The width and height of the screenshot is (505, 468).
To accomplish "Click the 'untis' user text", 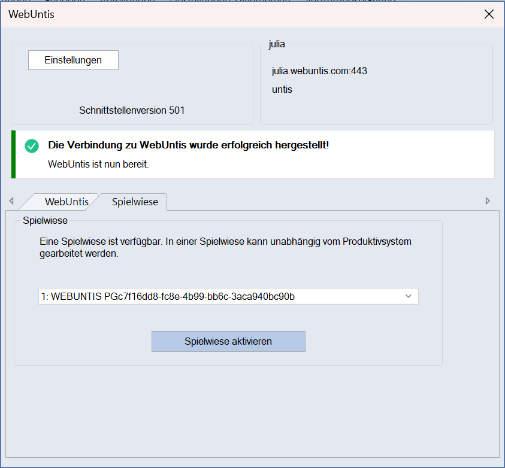I will point(282,89).
